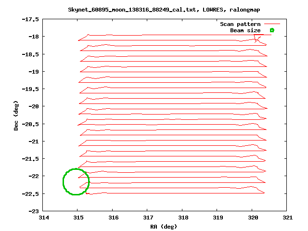Click the 314 RA axis tick label
Viewport: 308px width, 231px height.
[x=44, y=218]
